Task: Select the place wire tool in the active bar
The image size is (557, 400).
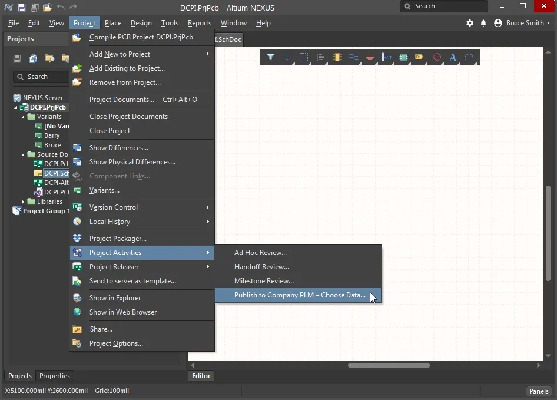Action: coord(353,57)
